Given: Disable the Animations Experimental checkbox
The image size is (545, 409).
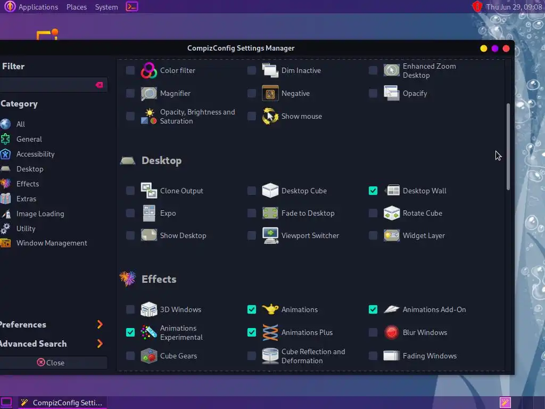Looking at the screenshot, I should 130,332.
